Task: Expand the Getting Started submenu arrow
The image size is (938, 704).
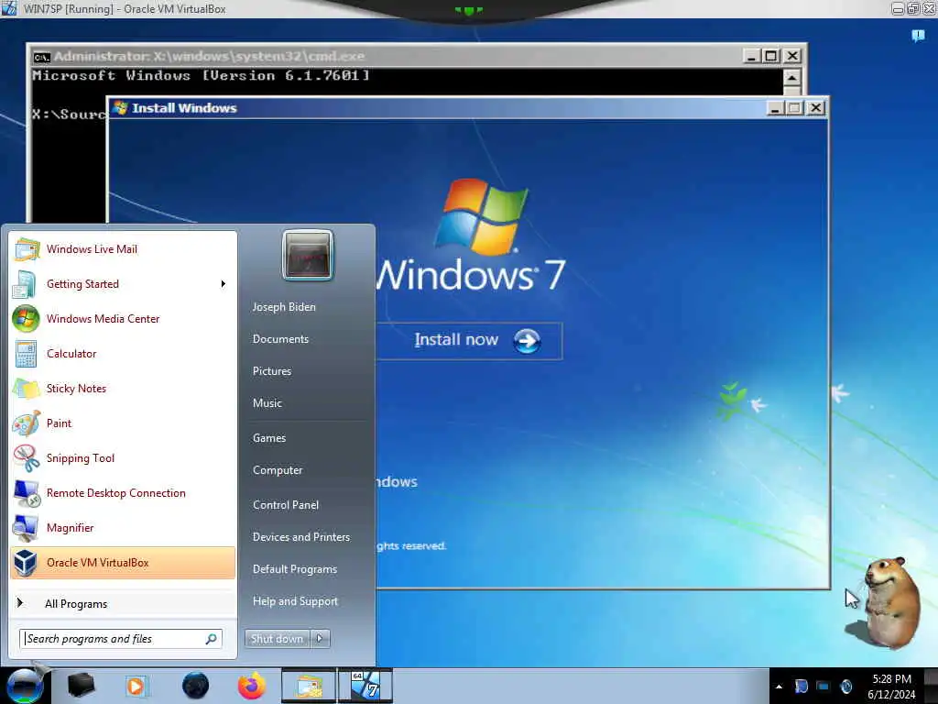Action: (x=224, y=284)
